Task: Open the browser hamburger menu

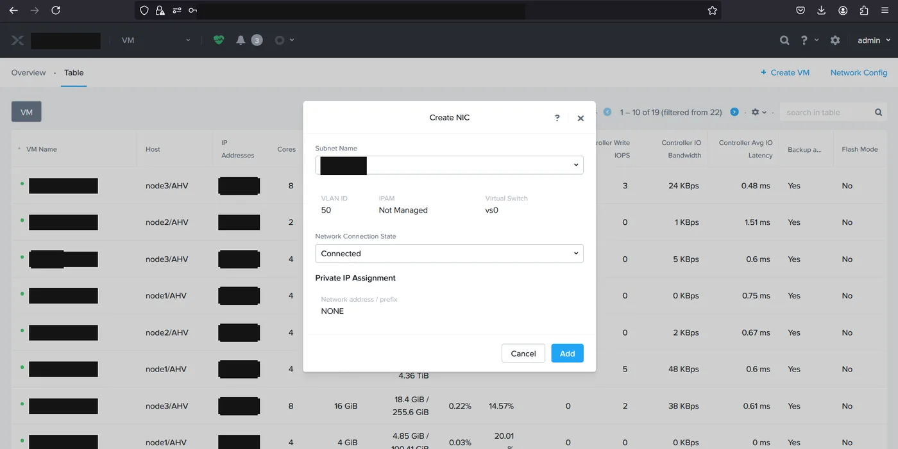Action: coord(885,10)
